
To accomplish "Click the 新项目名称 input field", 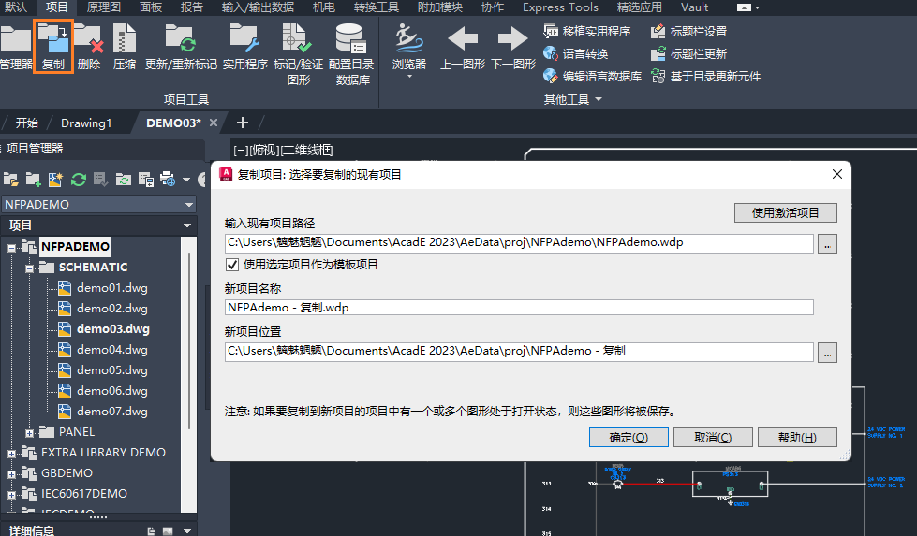I will pyautogui.click(x=519, y=307).
